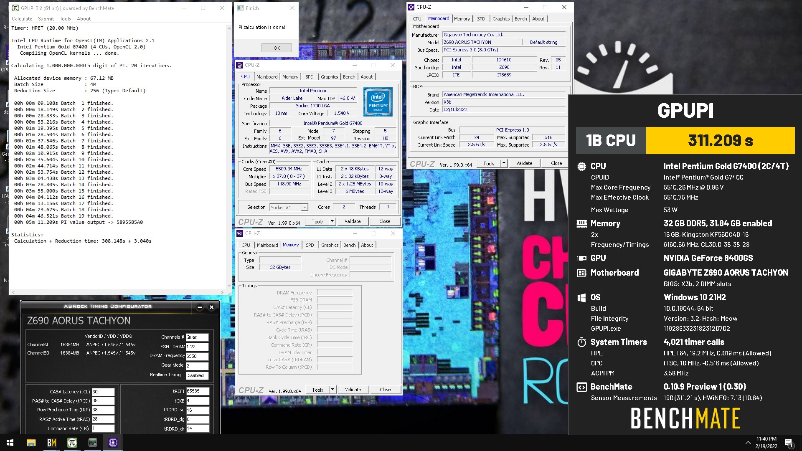Click Tools button in CPU-Z CPU window
Viewport: 802px width, 451px height.
point(317,222)
